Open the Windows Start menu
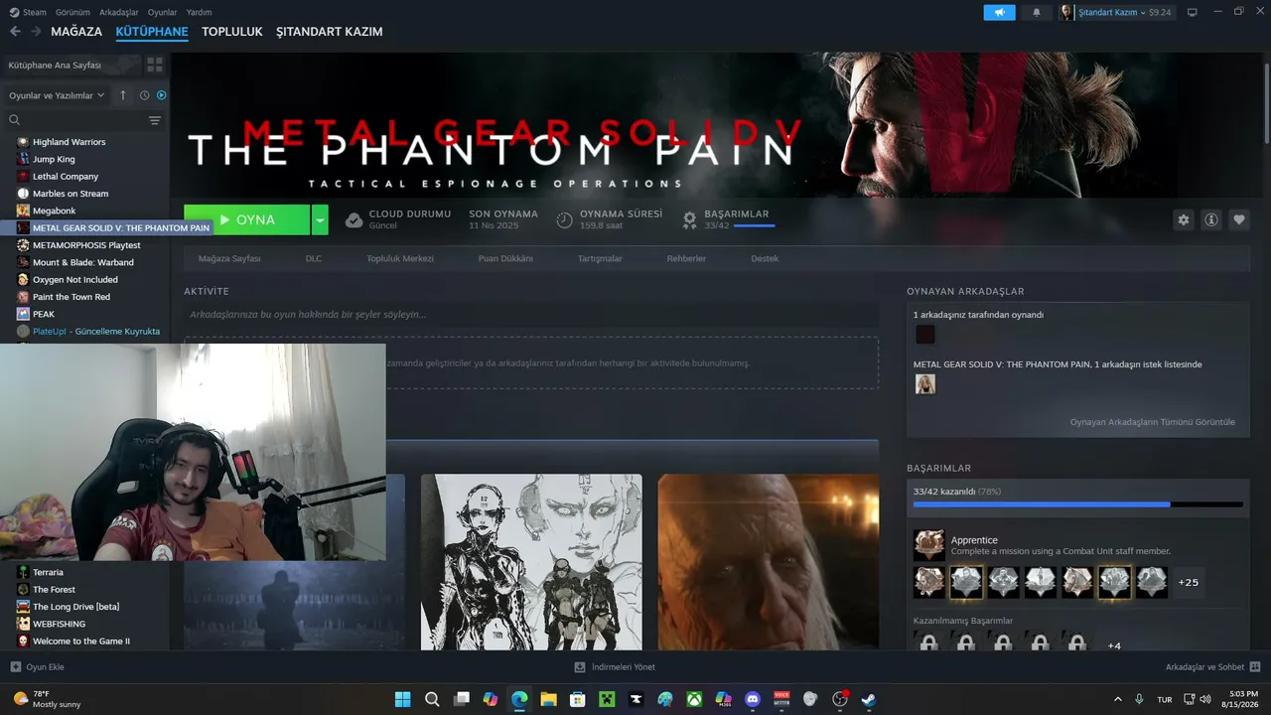 tap(403, 699)
